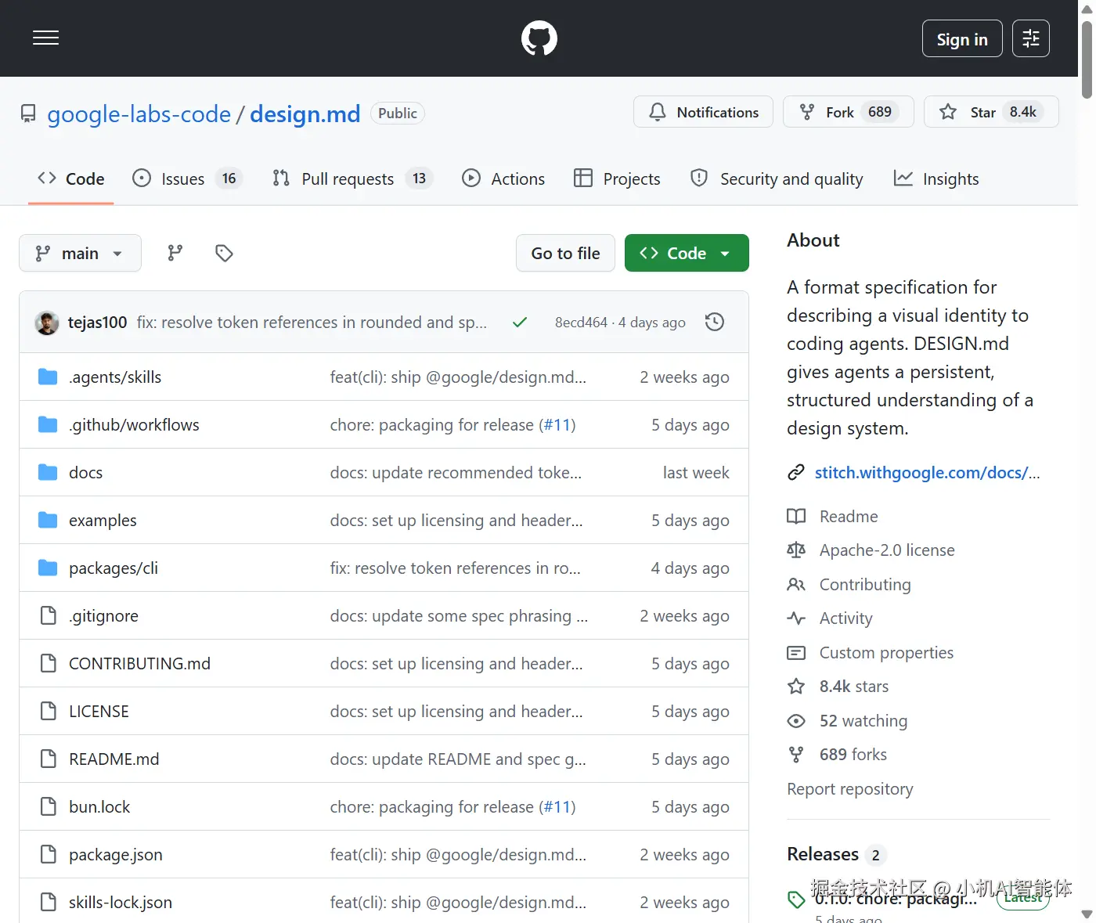The height and width of the screenshot is (923, 1096).
Task: Switch to the Code tab
Action: click(x=71, y=178)
